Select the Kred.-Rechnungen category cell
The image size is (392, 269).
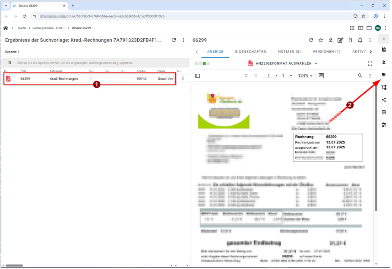[x=64, y=78]
